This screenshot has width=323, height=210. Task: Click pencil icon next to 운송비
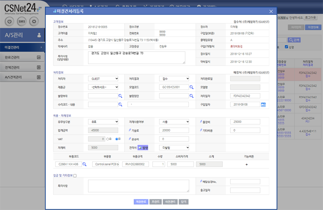[x=130, y=139]
